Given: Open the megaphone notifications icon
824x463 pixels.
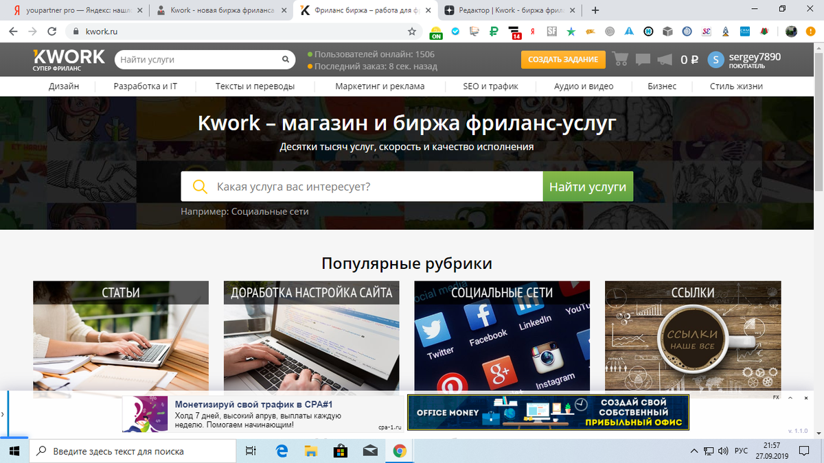Looking at the screenshot, I should pyautogui.click(x=664, y=60).
